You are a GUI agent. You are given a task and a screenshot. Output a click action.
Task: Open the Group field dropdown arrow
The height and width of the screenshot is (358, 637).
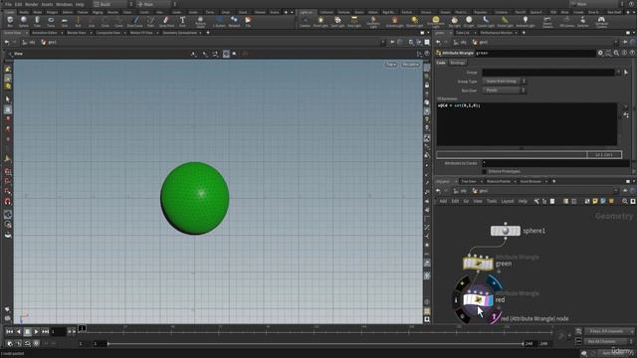point(618,73)
